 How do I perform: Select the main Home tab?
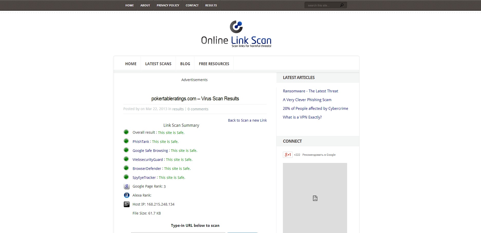click(131, 64)
